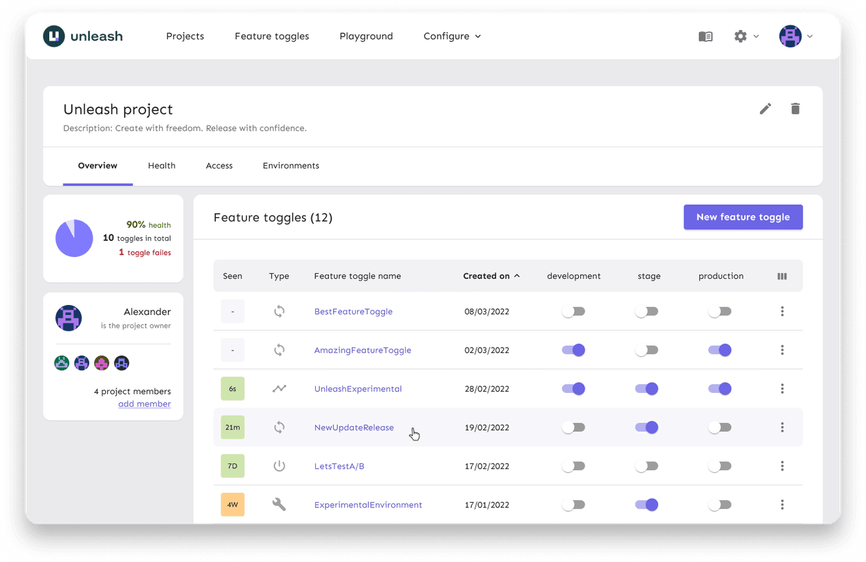This screenshot has width=866, height=562.
Task: Disable ExperimentalEnvironment in stage
Action: pyautogui.click(x=646, y=505)
